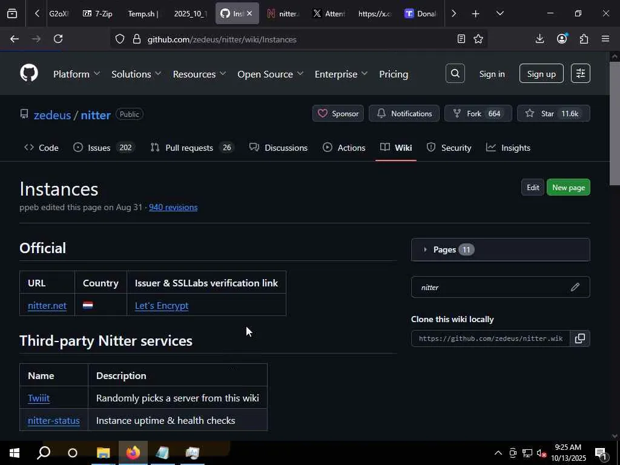Image resolution: width=620 pixels, height=465 pixels.
Task: Open Windows taskbar search
Action: (44, 453)
